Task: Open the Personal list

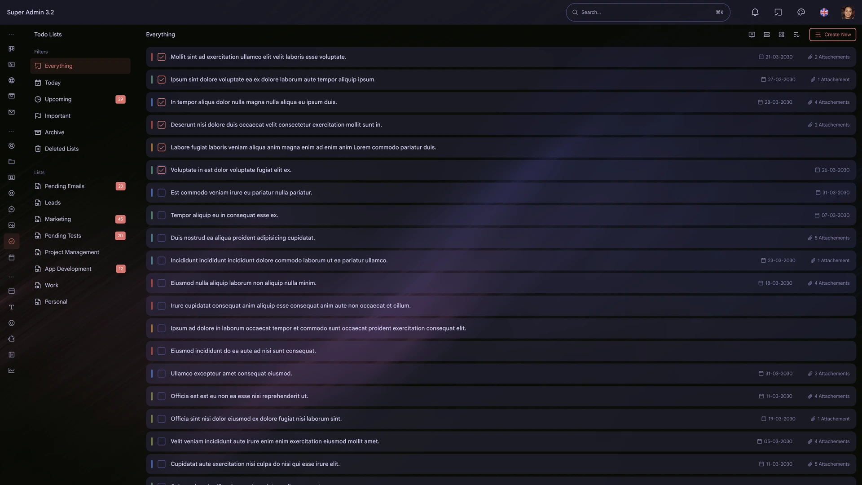Action: coord(80,302)
